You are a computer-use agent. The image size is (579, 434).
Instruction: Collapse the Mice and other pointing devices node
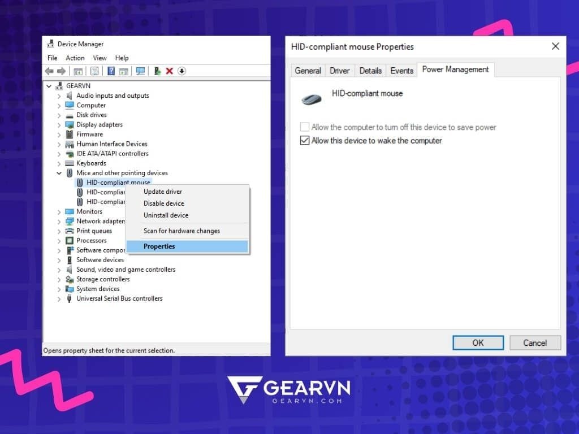coord(59,172)
